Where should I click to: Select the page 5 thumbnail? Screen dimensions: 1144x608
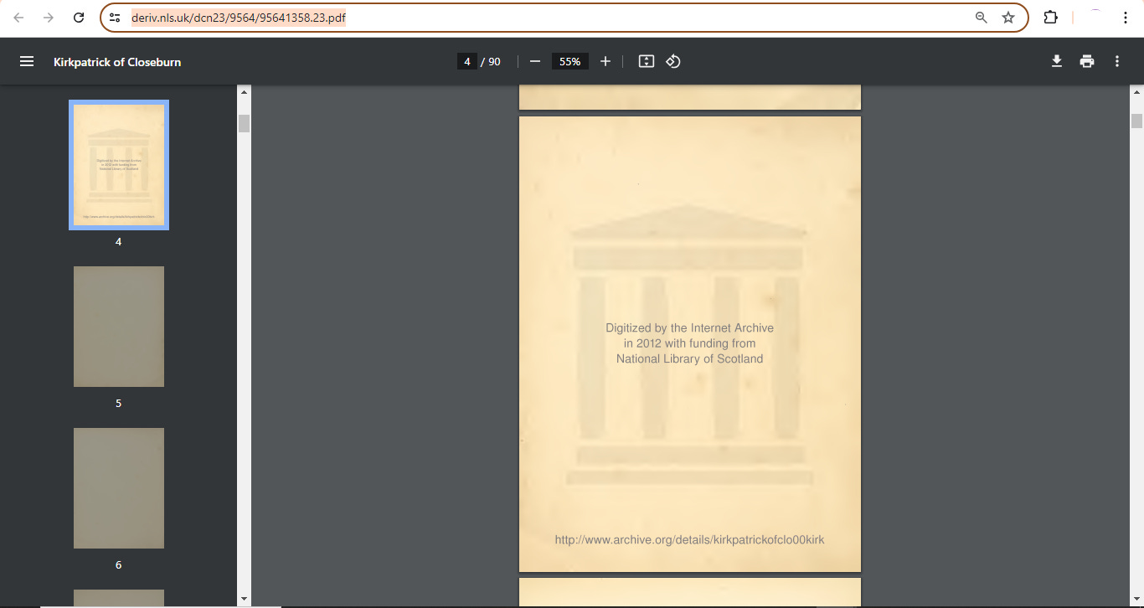[119, 327]
